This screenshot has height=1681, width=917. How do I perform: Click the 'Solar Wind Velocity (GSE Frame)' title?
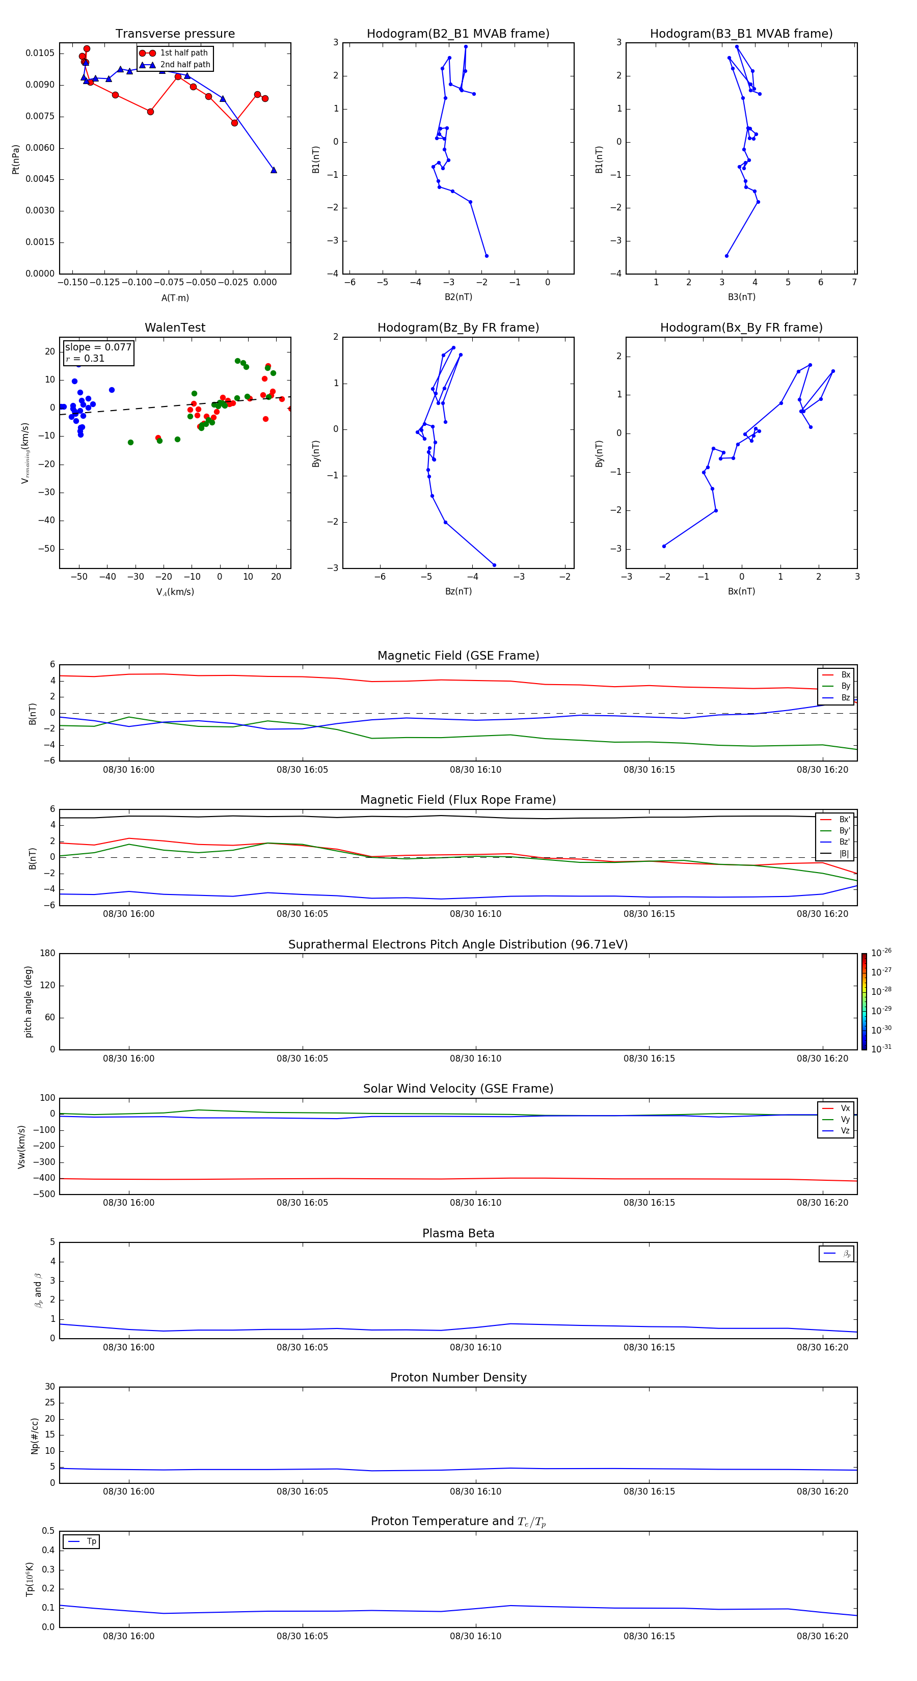point(458,1089)
